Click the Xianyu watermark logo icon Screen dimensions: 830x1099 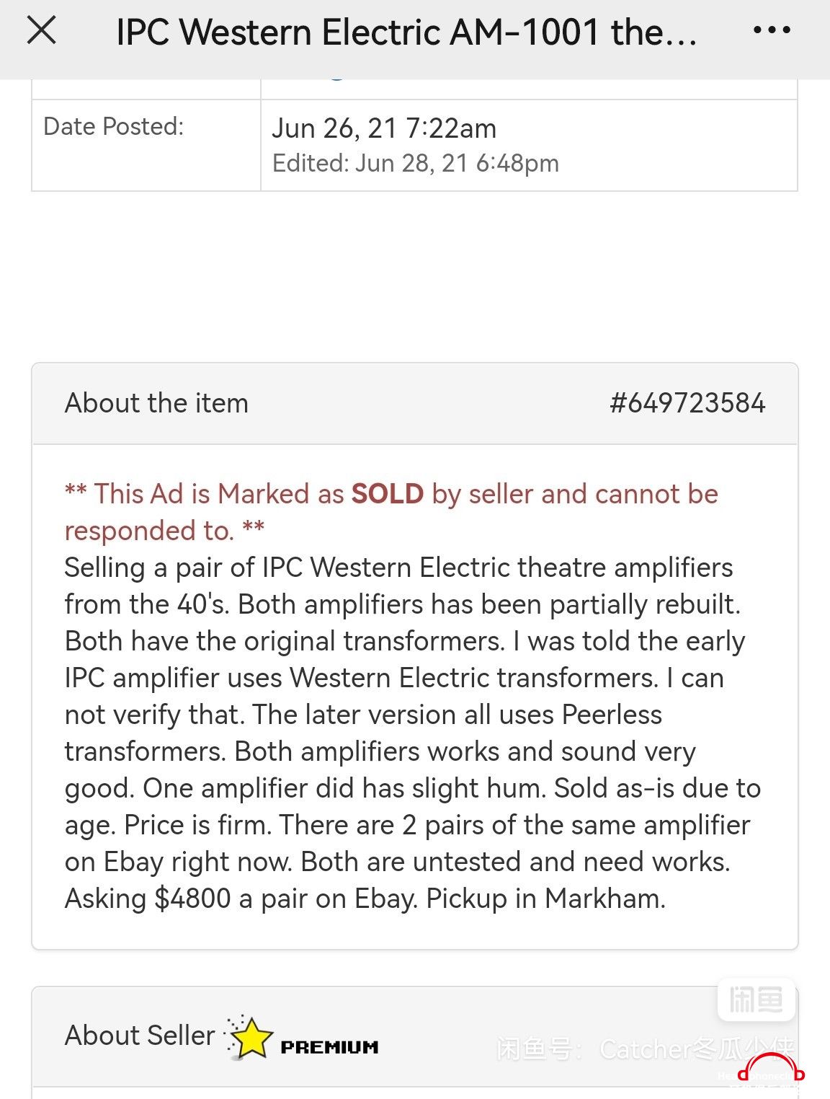pos(756,1000)
